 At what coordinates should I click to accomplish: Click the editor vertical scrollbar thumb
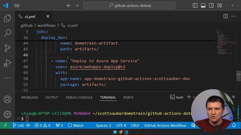pyautogui.click(x=238, y=76)
